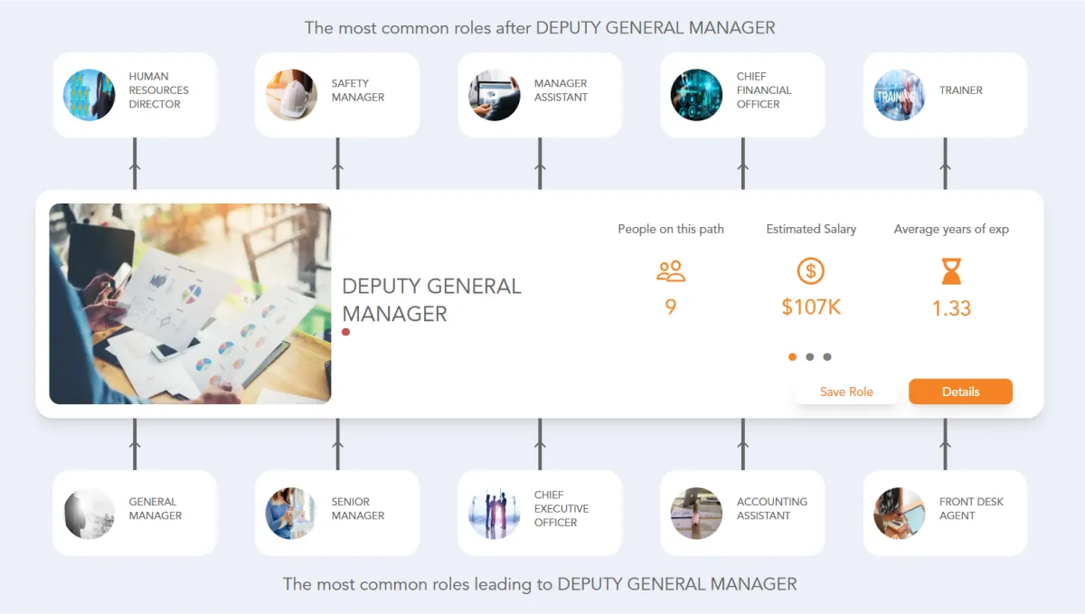Select the first orange pagination dot

(793, 357)
